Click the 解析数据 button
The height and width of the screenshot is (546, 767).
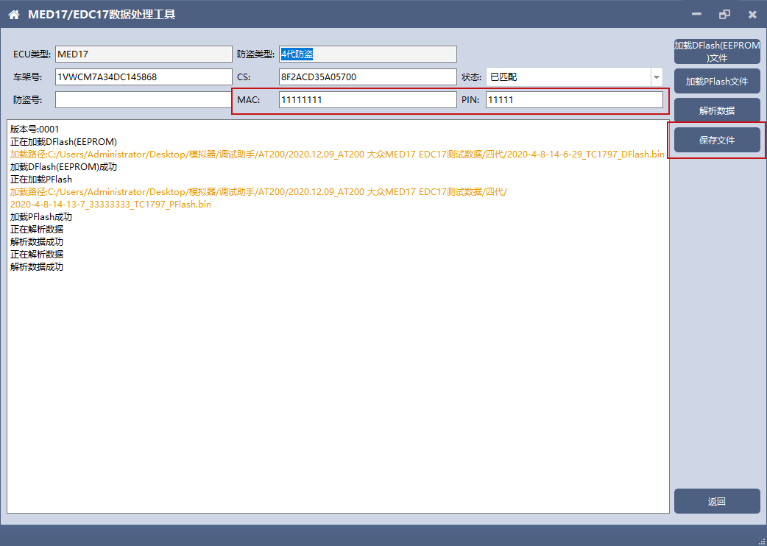(x=717, y=110)
